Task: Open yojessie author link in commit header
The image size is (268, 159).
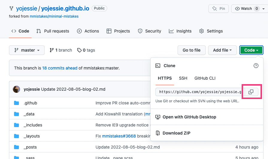Action: coord(32,89)
